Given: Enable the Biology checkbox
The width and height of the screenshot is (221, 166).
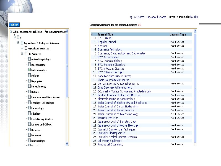Looking at the screenshot, I should [29, 75].
